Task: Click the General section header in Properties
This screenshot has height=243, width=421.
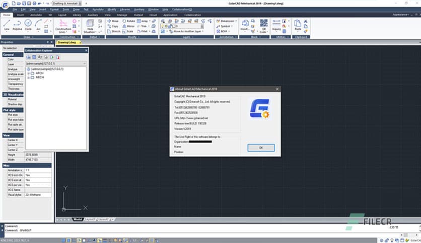Action: click(x=13, y=55)
